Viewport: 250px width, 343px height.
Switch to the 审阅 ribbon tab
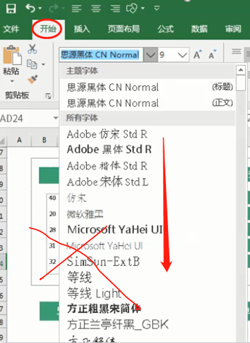click(233, 29)
